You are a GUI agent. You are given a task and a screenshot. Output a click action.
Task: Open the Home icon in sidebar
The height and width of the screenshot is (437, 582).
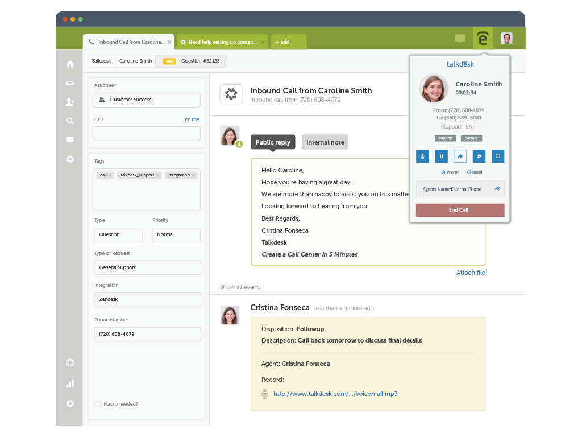point(70,64)
